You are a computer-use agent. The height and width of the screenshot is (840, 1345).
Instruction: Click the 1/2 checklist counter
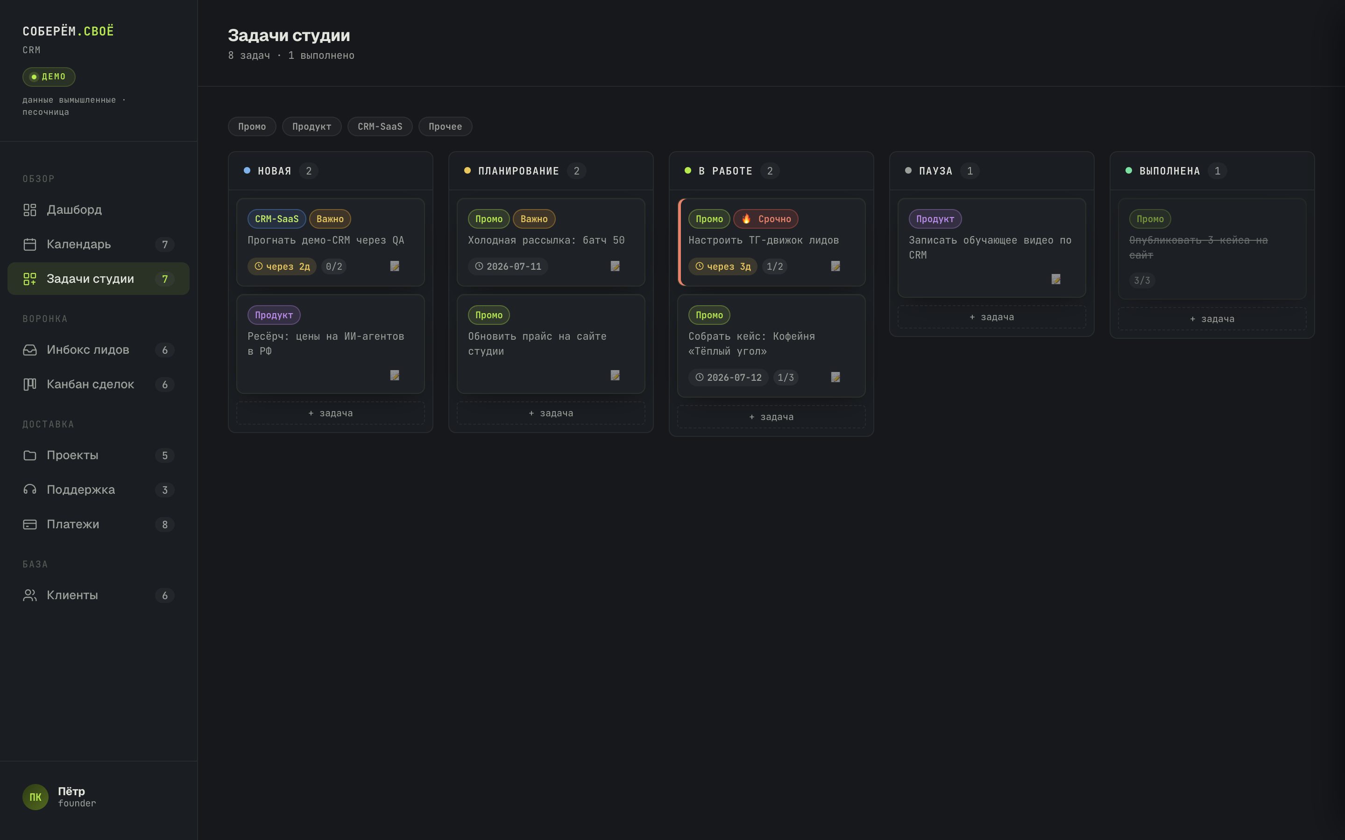[775, 266]
